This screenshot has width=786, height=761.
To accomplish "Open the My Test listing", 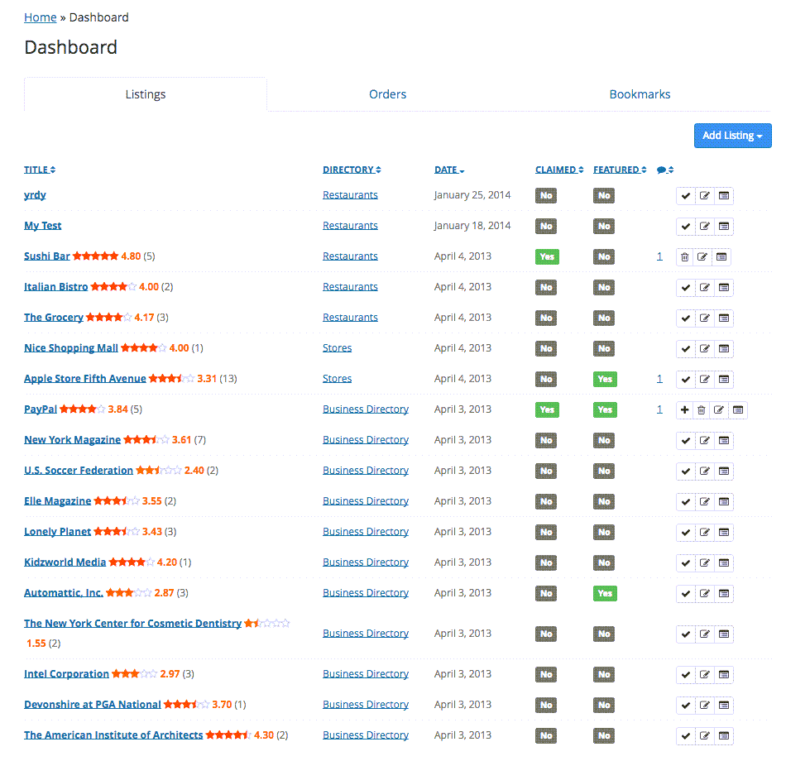I will tap(42, 226).
